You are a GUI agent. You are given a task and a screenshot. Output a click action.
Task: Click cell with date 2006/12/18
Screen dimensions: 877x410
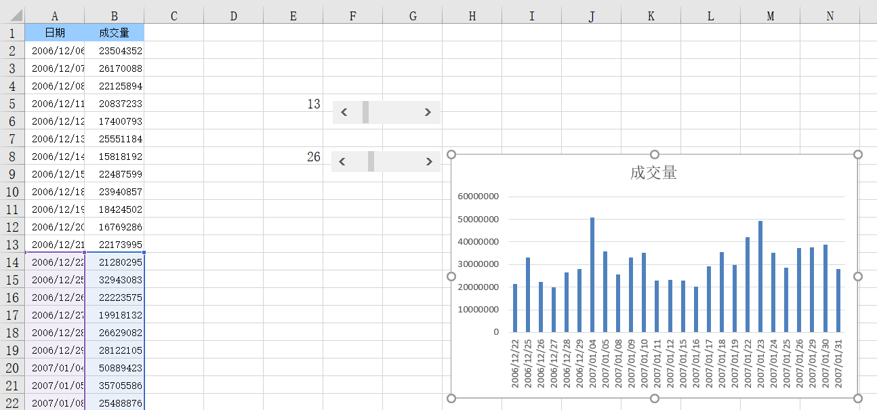(55, 191)
